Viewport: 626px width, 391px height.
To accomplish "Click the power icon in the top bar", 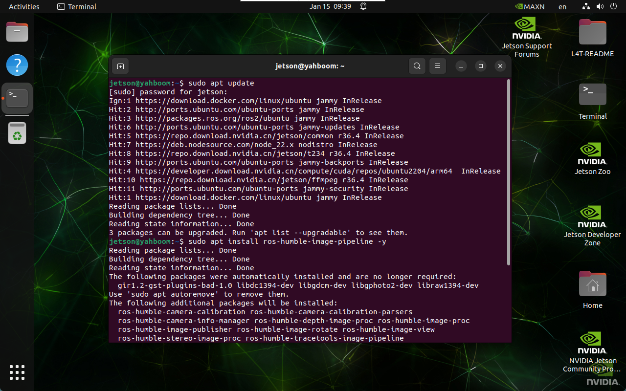I will coord(614,7).
